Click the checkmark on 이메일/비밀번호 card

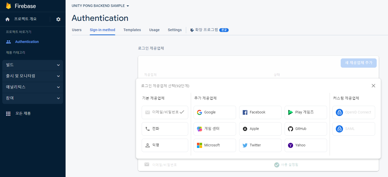point(182,112)
